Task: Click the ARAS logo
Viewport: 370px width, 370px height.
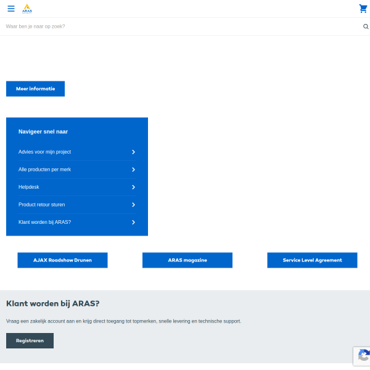Action: click(27, 9)
